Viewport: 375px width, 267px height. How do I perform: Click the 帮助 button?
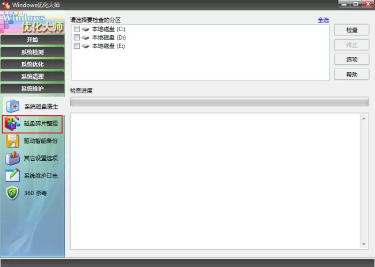[x=351, y=75]
